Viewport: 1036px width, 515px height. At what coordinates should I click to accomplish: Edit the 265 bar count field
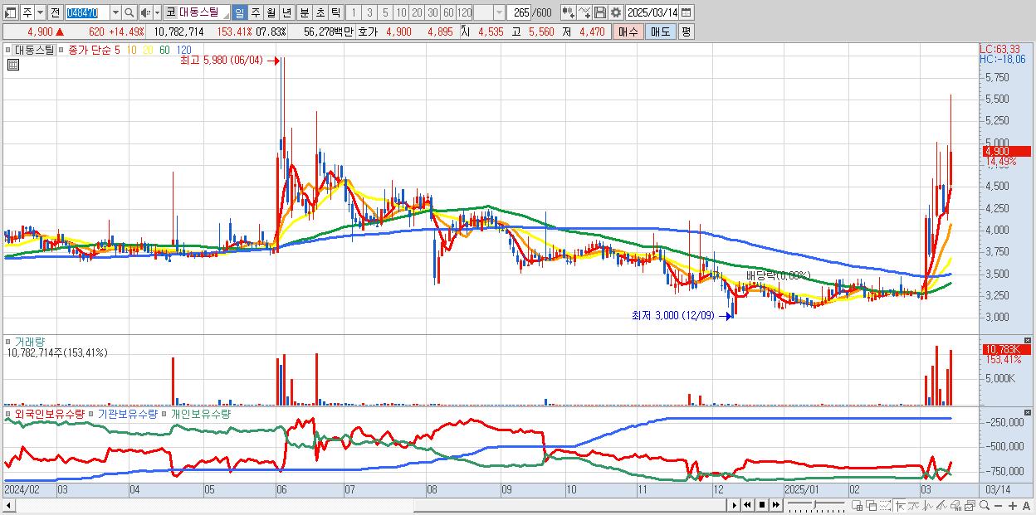pyautogui.click(x=519, y=12)
